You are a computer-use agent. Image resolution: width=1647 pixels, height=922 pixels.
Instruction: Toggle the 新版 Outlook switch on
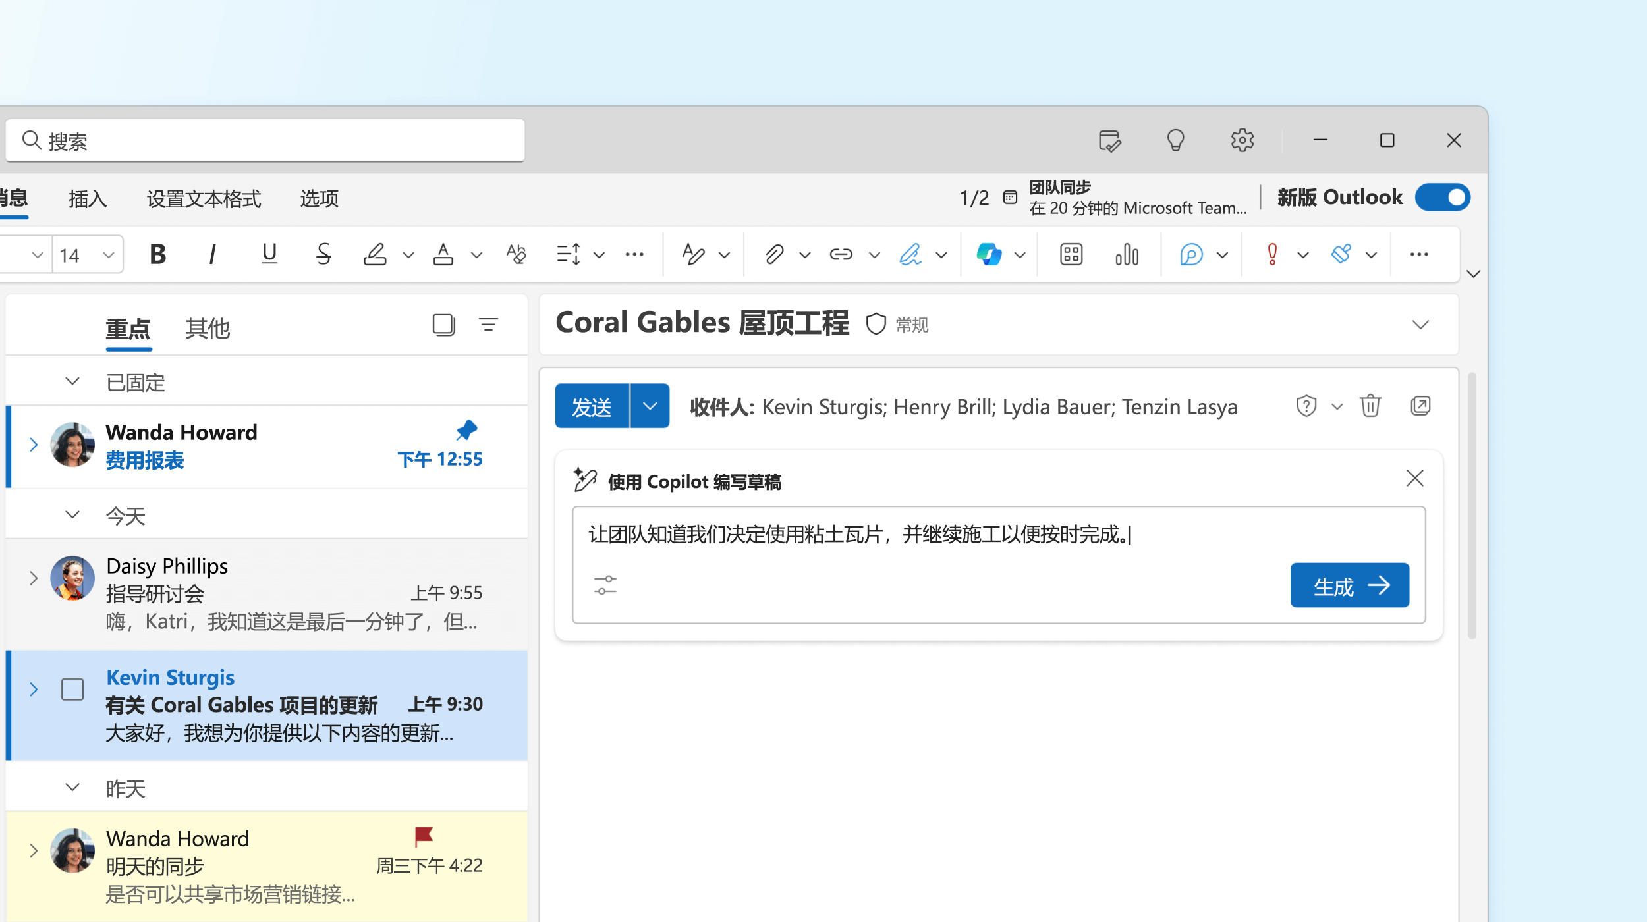[1445, 197]
